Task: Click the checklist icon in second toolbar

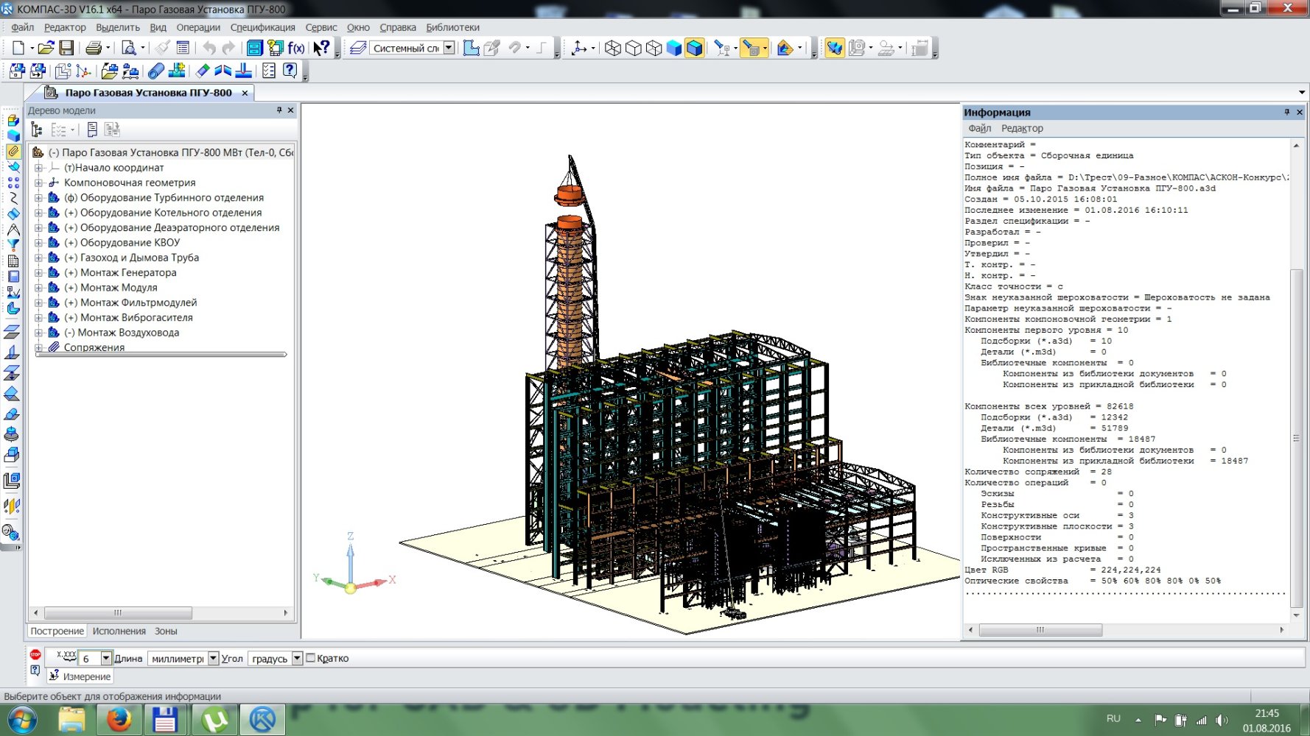Action: pos(269,71)
